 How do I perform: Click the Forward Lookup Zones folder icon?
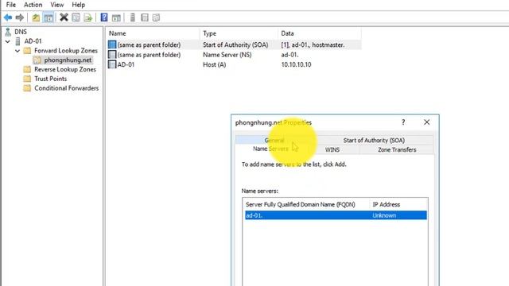pyautogui.click(x=27, y=51)
